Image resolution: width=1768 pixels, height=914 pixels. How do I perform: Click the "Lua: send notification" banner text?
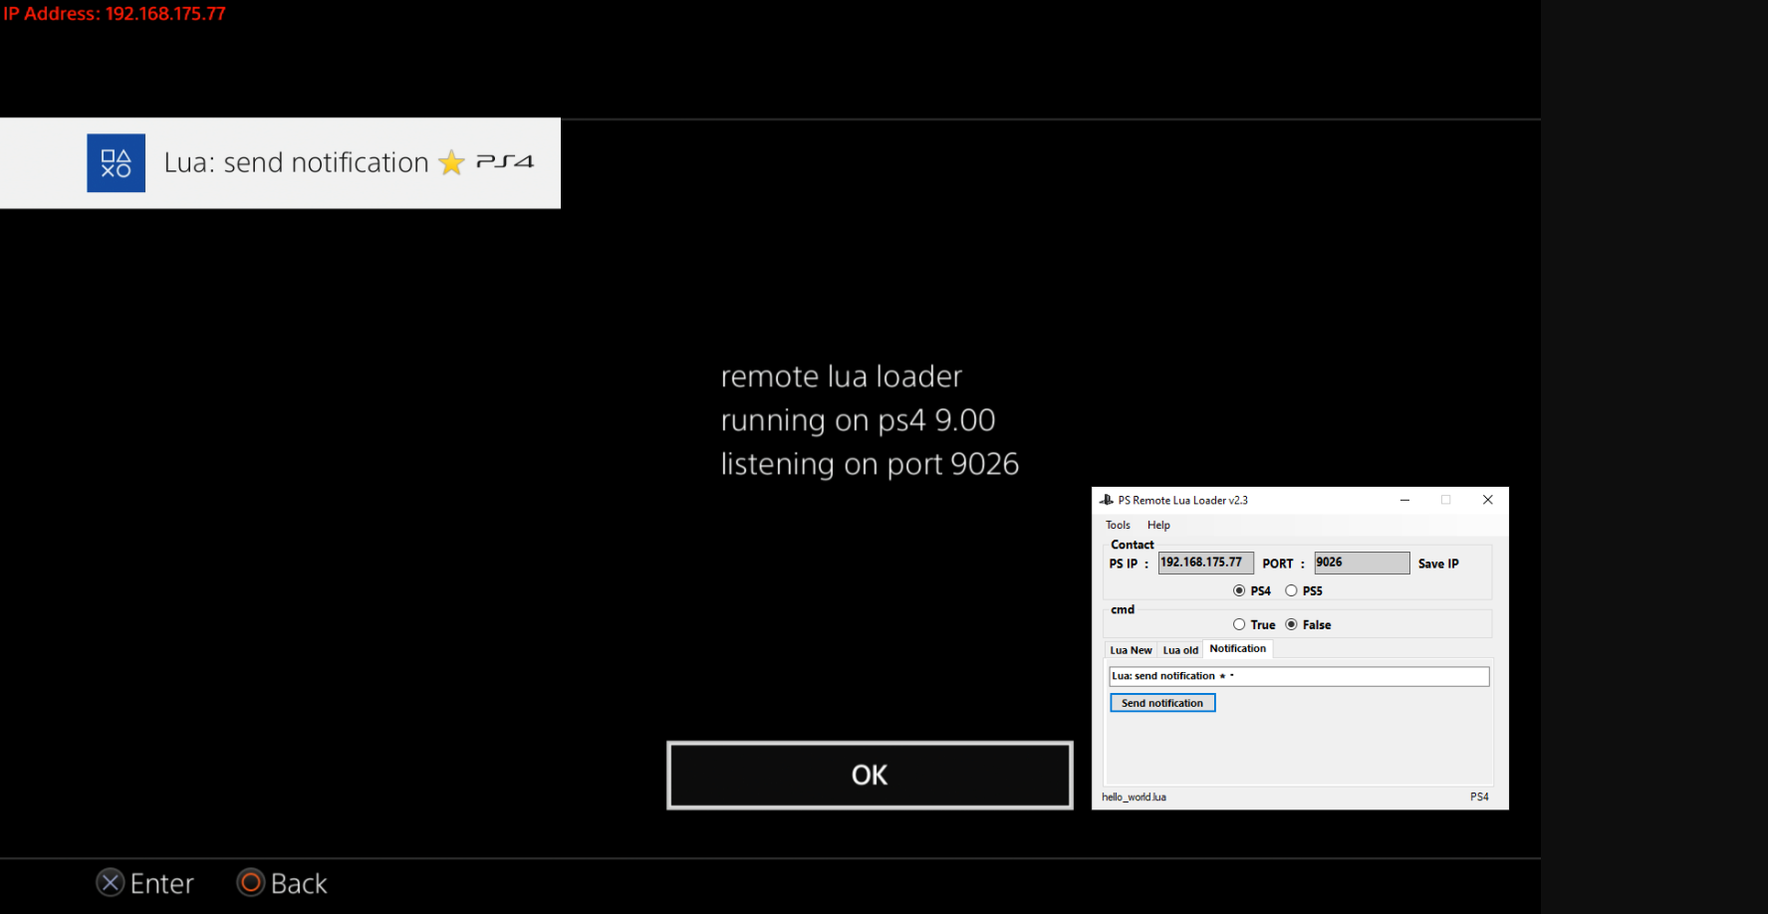coord(296,162)
